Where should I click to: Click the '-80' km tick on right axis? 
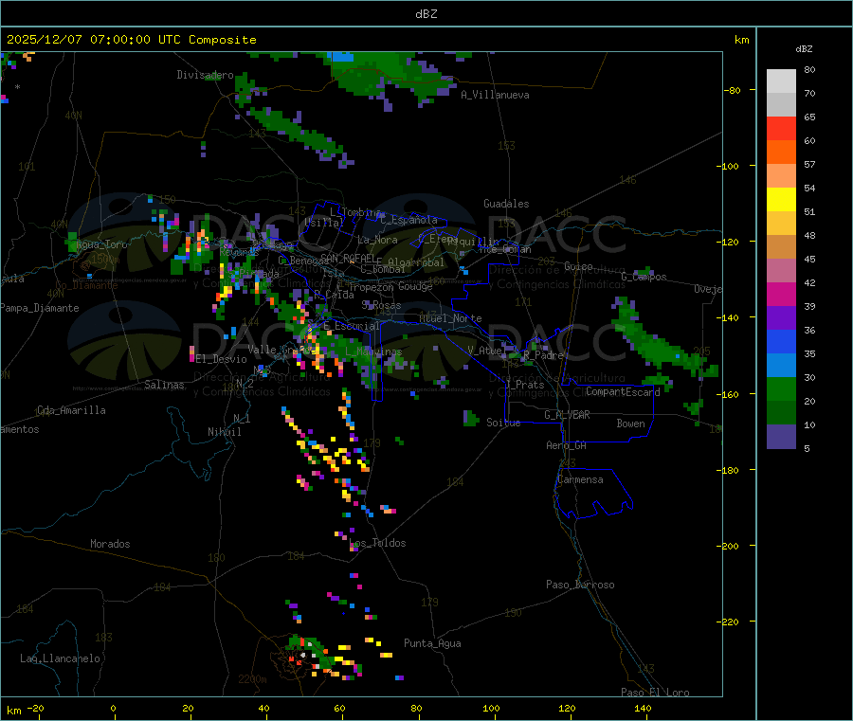733,90
